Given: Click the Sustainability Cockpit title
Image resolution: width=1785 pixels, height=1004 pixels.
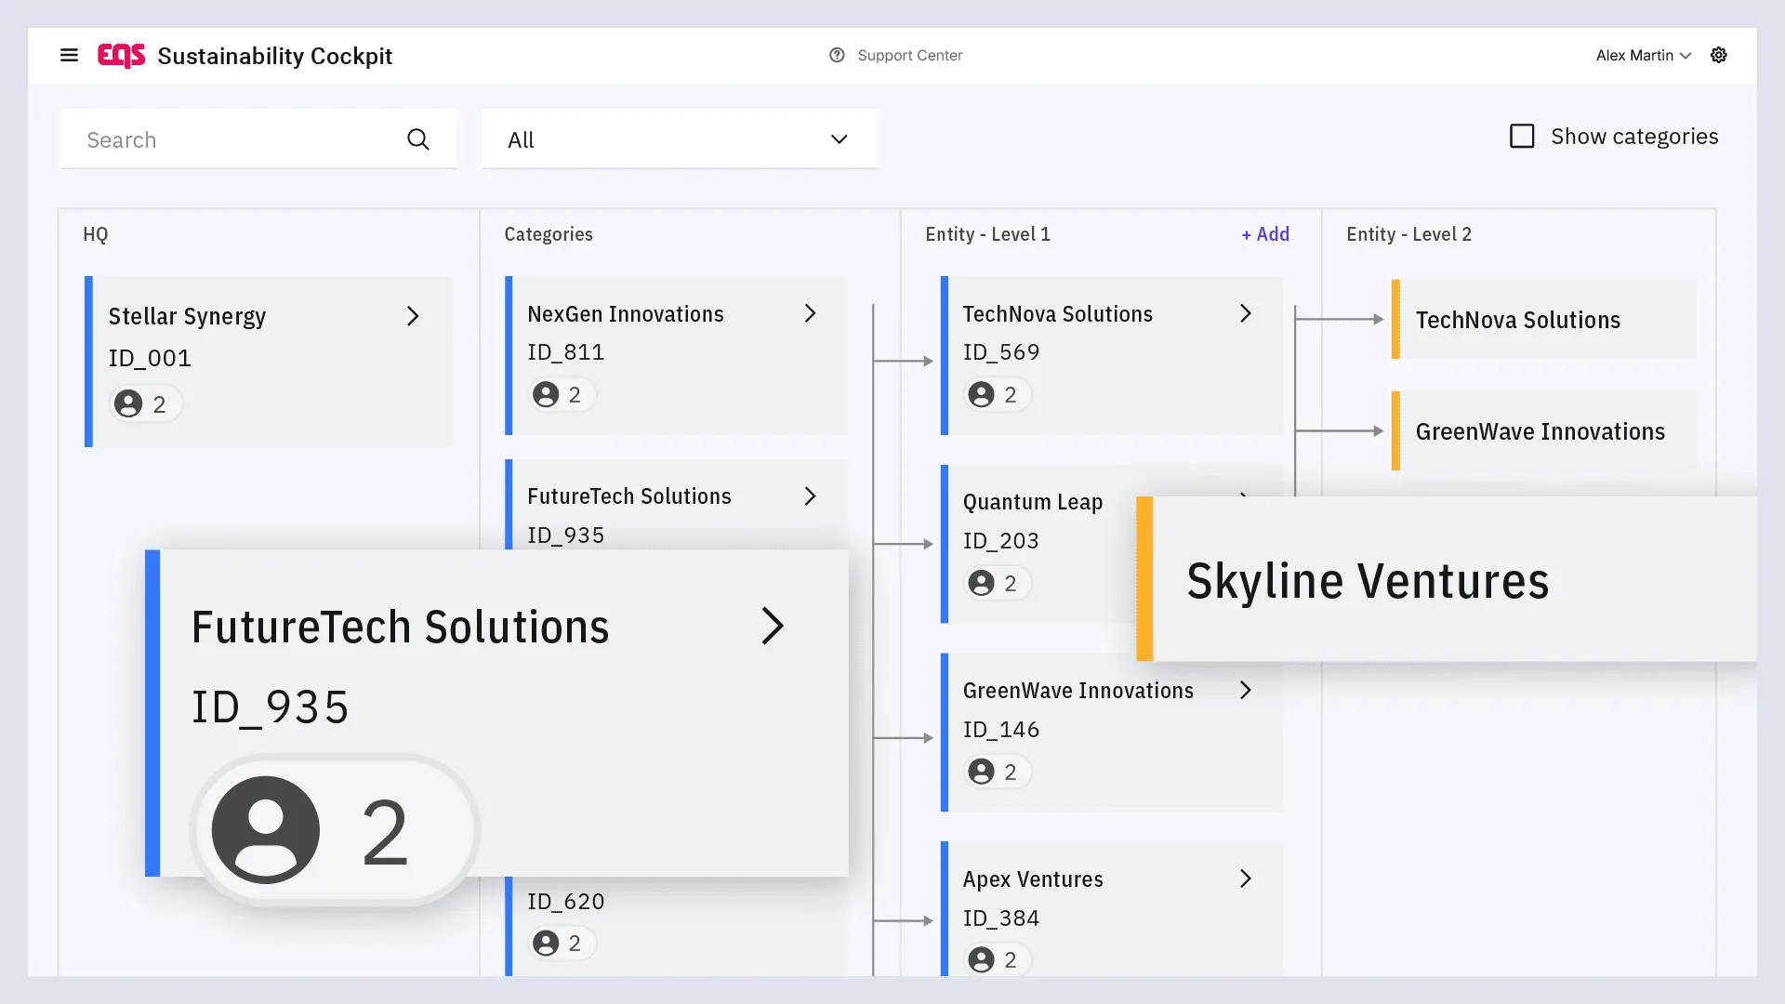Looking at the screenshot, I should [x=275, y=56].
